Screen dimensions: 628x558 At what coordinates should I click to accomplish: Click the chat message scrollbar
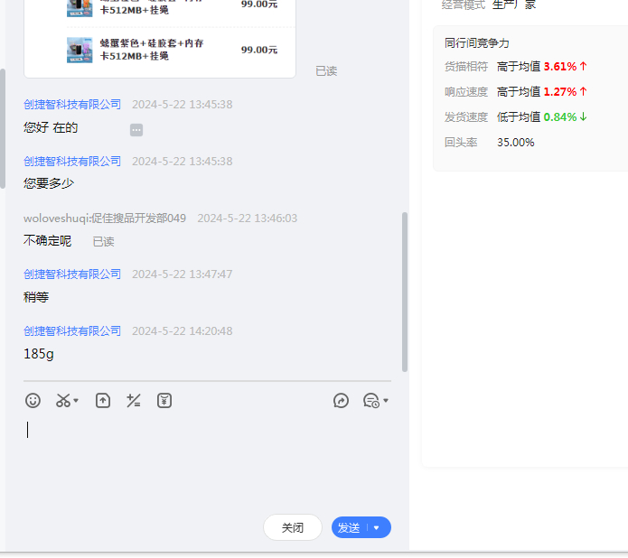[405, 289]
